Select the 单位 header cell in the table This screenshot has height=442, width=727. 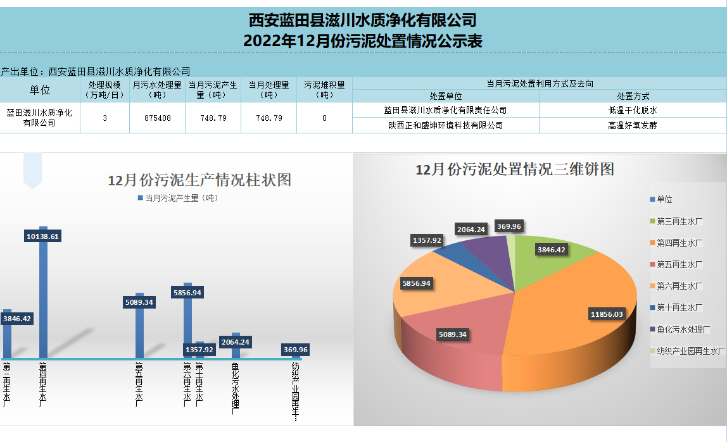40,90
